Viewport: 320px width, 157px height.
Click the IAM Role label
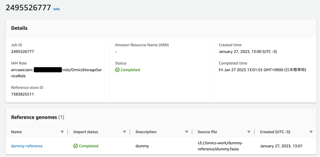point(19,63)
